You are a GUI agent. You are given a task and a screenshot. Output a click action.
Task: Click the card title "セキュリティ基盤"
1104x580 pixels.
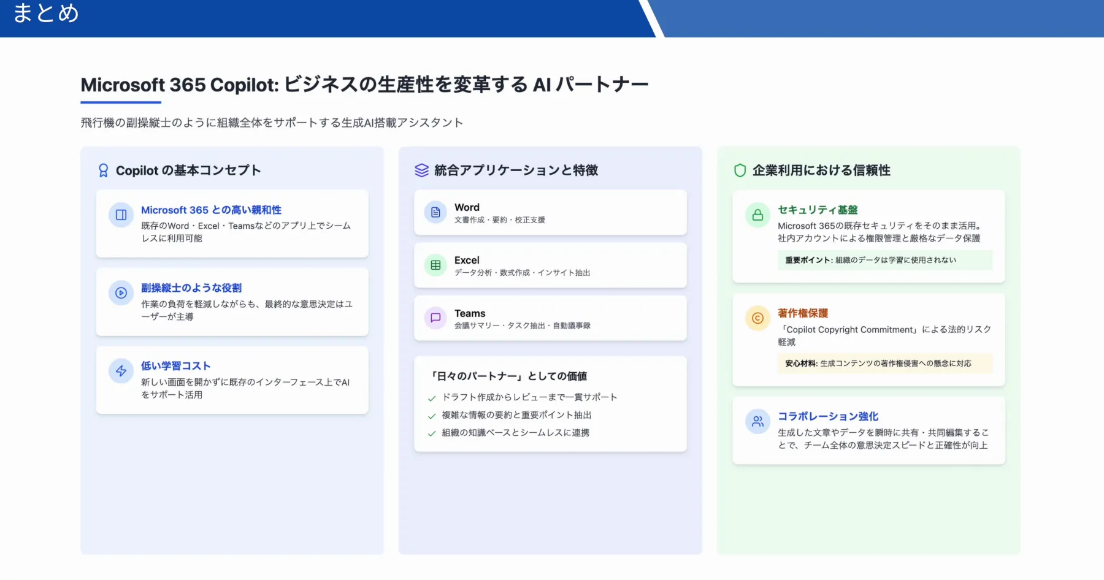(x=818, y=210)
